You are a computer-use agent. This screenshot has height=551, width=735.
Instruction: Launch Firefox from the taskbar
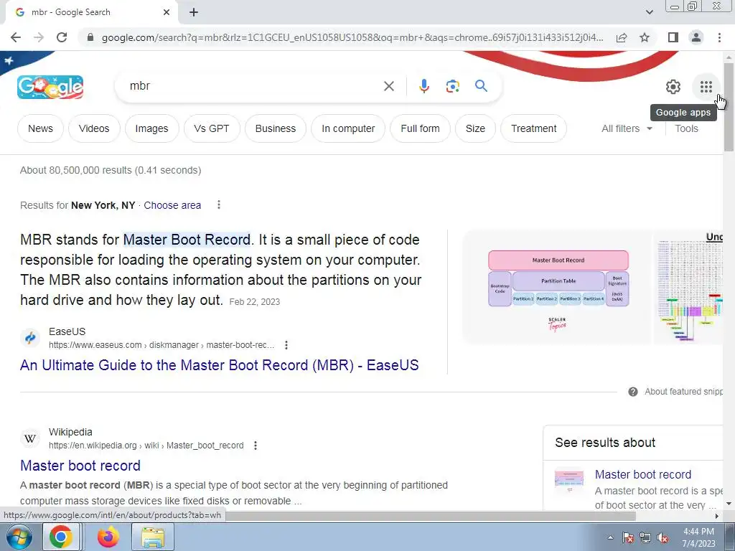pyautogui.click(x=108, y=537)
